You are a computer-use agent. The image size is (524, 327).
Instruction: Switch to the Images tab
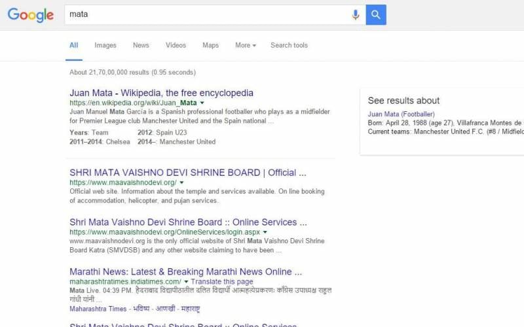105,45
